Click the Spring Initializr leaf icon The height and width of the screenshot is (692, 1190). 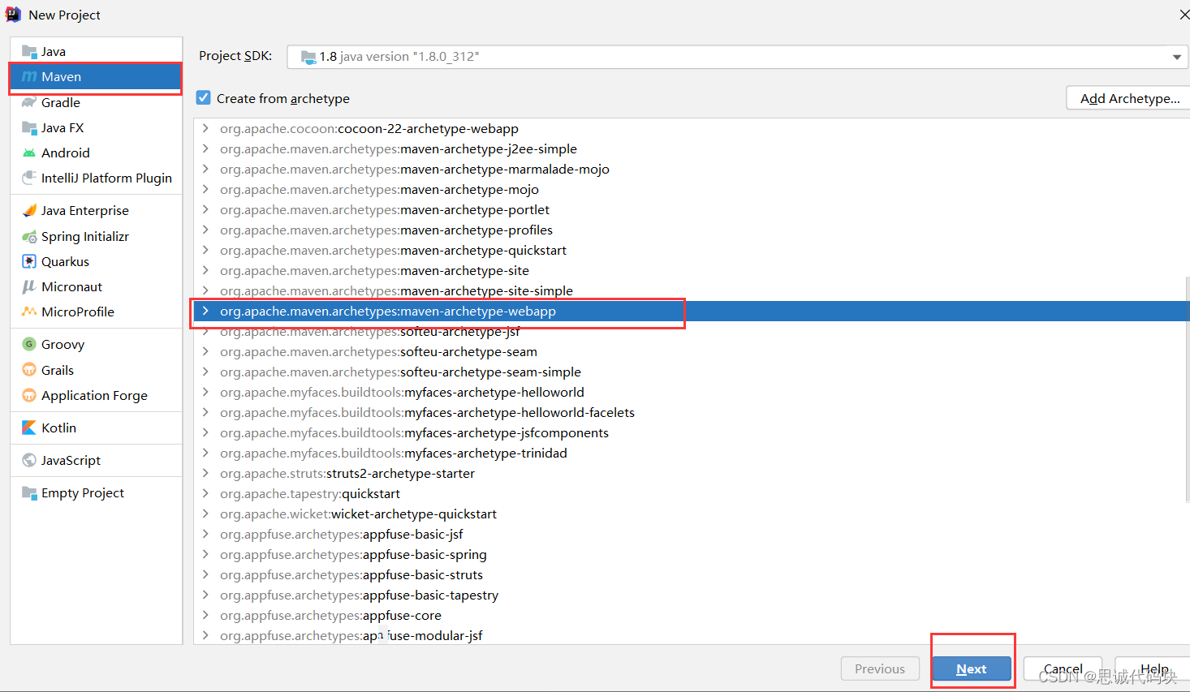[29, 236]
